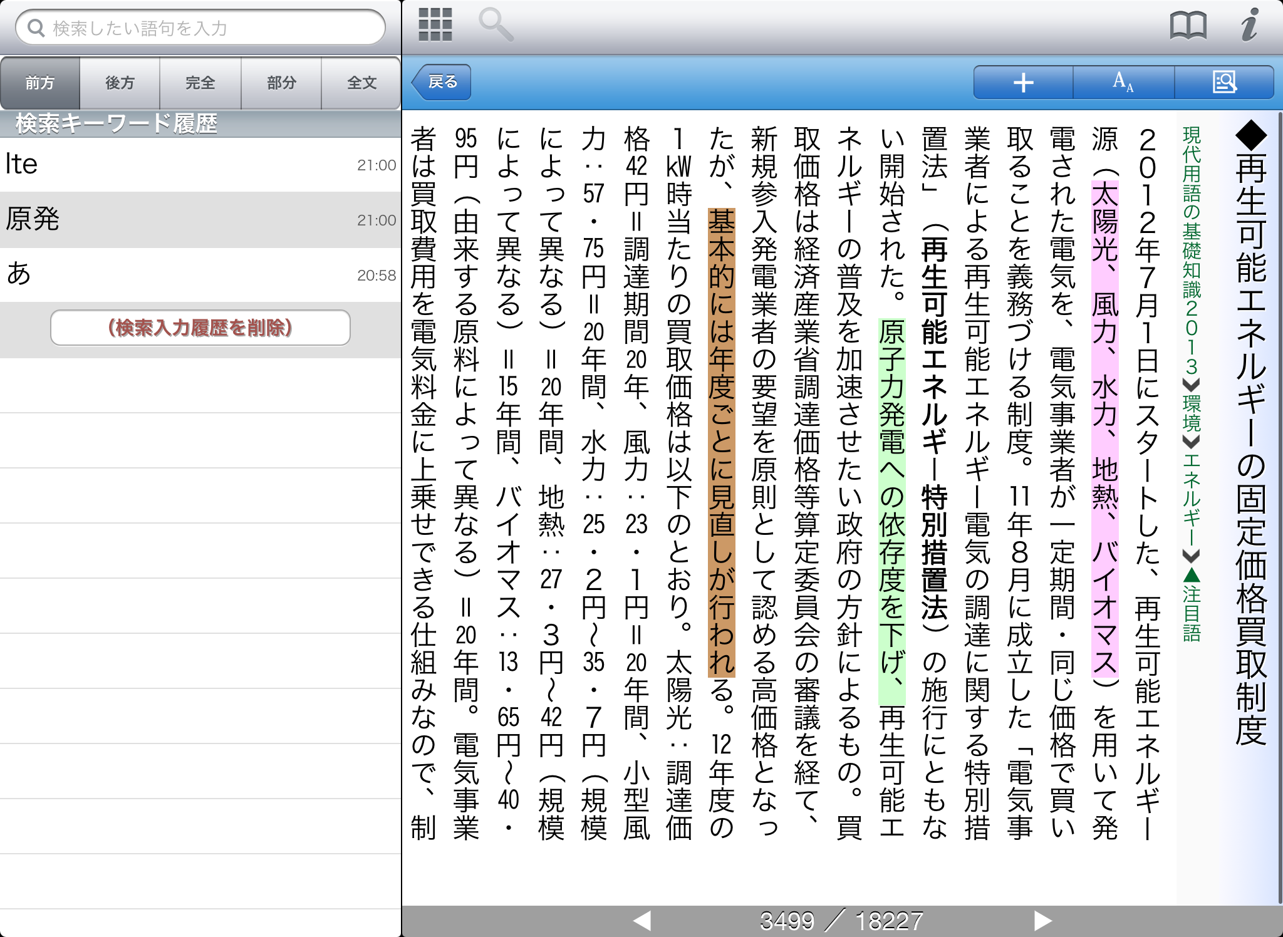Open the grid menu icon
This screenshot has width=1283, height=937.
click(x=435, y=25)
